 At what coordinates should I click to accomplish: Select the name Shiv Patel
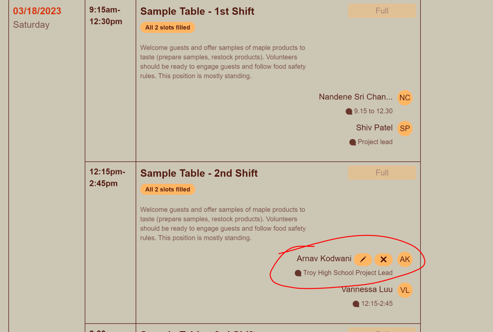pyautogui.click(x=374, y=128)
